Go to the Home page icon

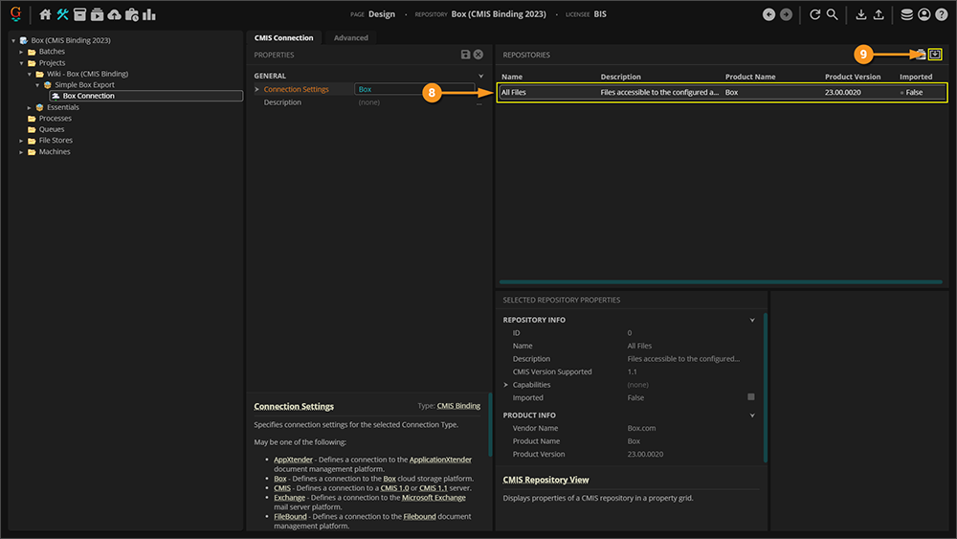(x=45, y=14)
